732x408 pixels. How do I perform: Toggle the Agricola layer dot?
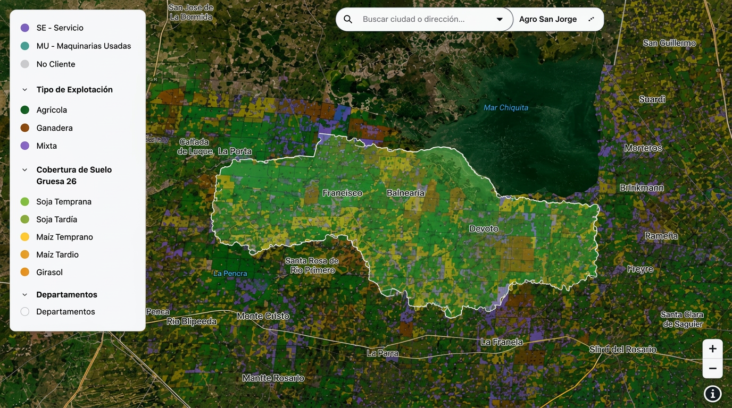(x=24, y=110)
